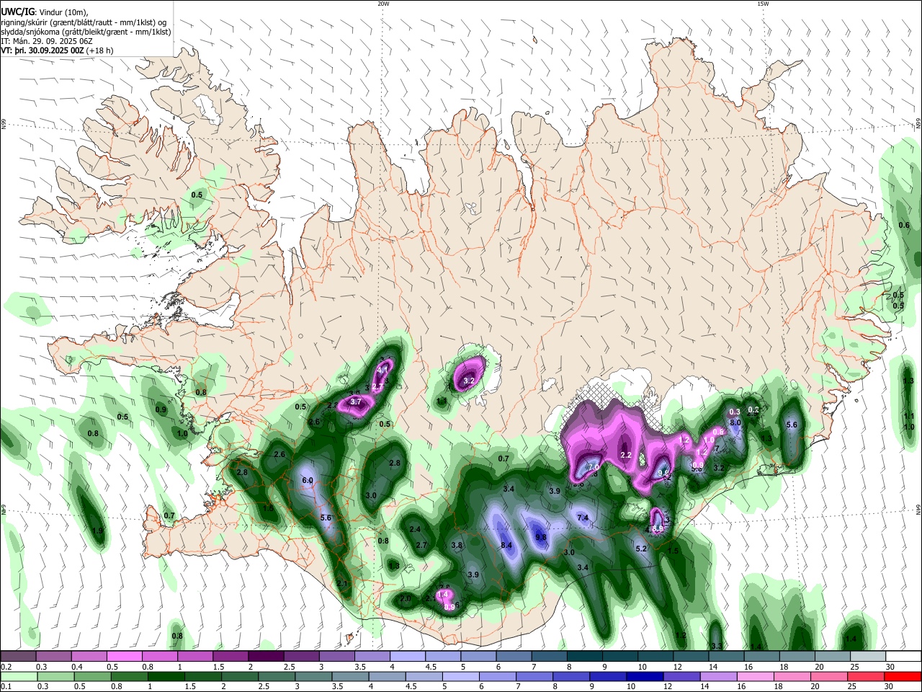The image size is (922, 692).
Task: Select the dark purple top-row swatch starting at 2
Action: (x=266, y=656)
